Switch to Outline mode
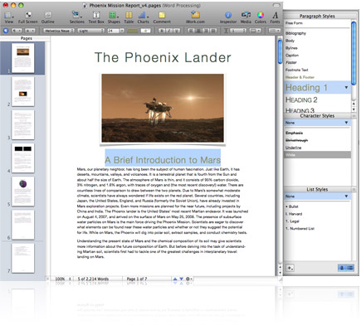Screen dimensions: 361x330 (48, 17)
